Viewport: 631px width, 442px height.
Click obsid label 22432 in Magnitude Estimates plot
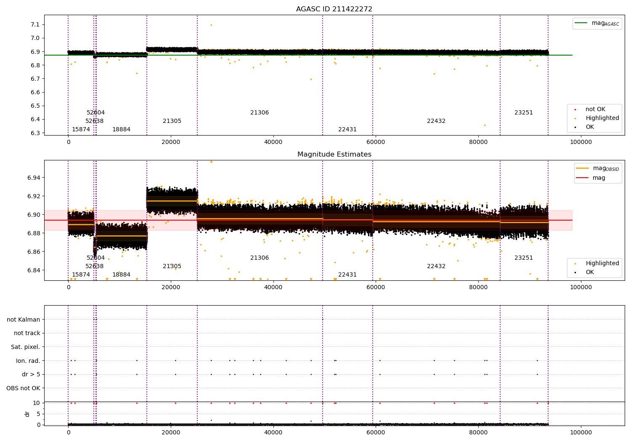click(436, 266)
